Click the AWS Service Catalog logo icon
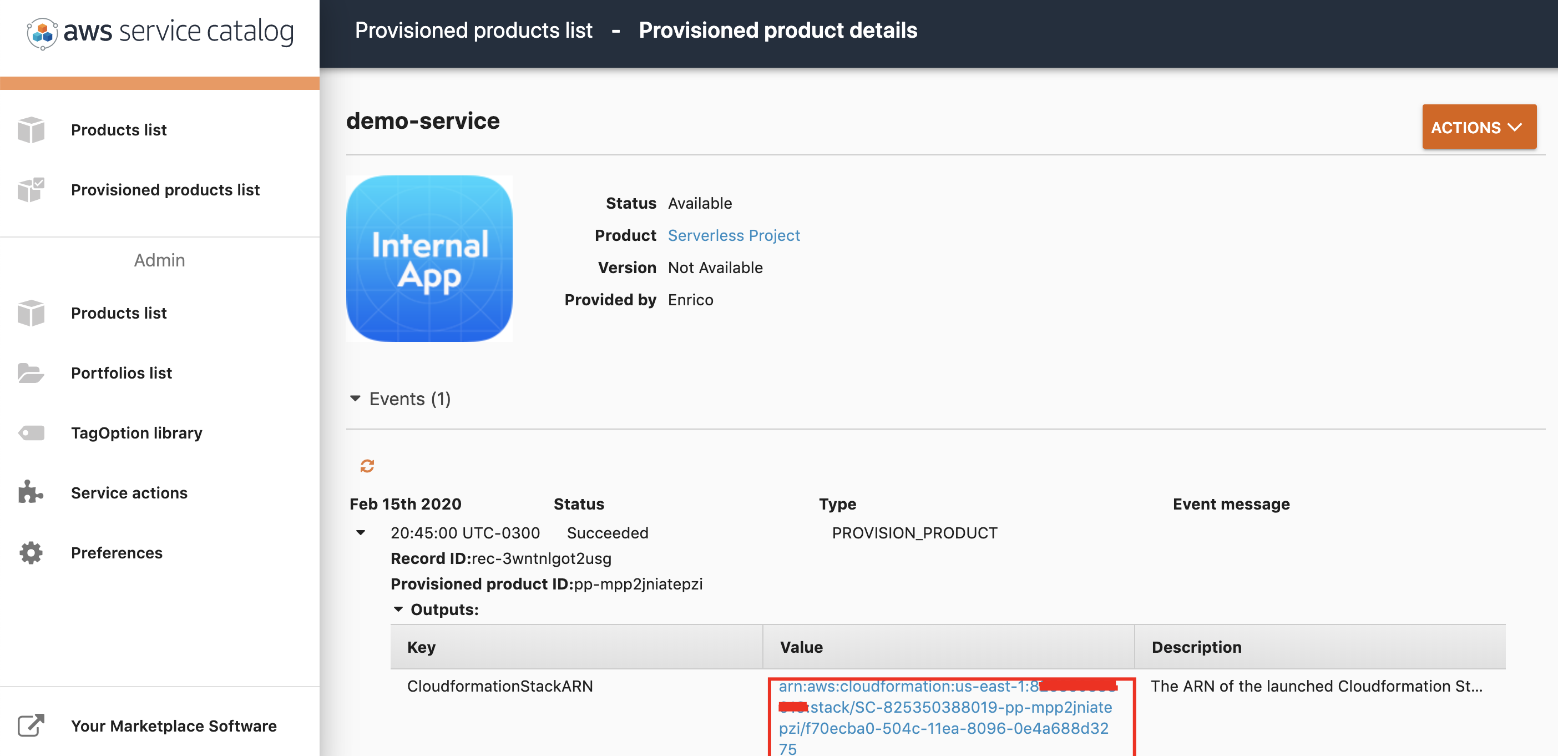The image size is (1558, 756). point(42,33)
